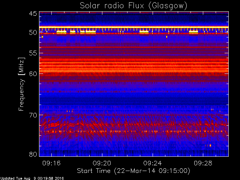Click the 45 frequency tick label
The width and height of the screenshot is (240, 180).
click(x=33, y=13)
